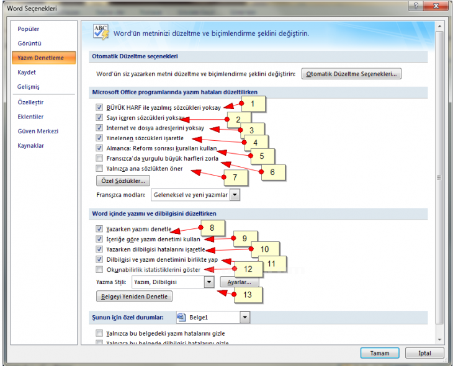Select the Yazım Denetleme category
The image size is (453, 366).
(44, 58)
